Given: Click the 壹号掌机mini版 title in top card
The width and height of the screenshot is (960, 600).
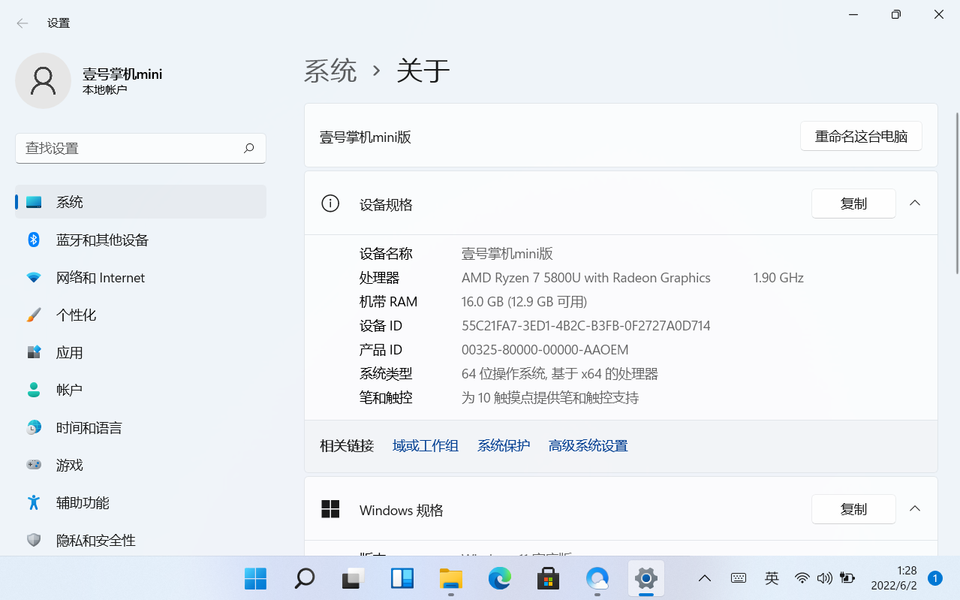Looking at the screenshot, I should click(366, 137).
